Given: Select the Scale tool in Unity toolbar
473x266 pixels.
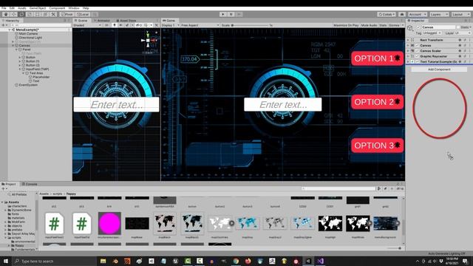Looking at the screenshot, I should coord(30,14).
